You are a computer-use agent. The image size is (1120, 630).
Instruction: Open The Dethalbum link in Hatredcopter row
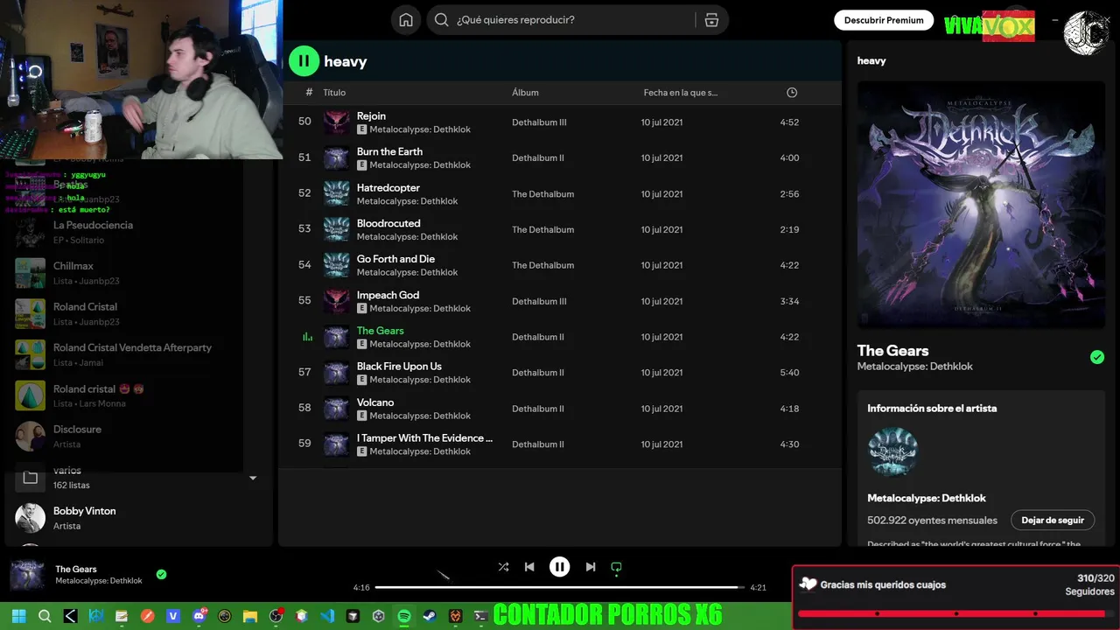(x=542, y=194)
